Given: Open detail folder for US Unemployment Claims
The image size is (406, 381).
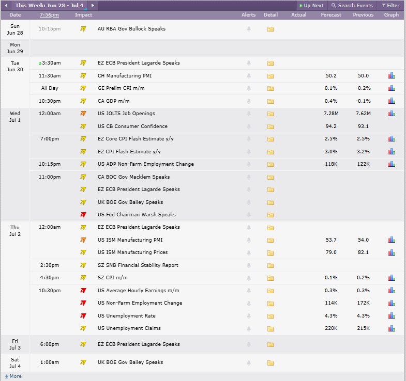Looking at the screenshot, I should pyautogui.click(x=270, y=328).
